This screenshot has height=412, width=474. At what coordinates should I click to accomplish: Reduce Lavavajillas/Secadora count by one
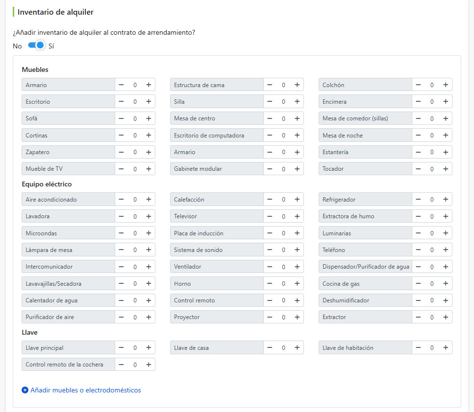(121, 284)
